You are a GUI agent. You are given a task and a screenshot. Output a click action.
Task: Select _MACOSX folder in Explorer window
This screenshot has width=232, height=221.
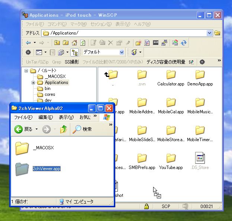point(35,148)
